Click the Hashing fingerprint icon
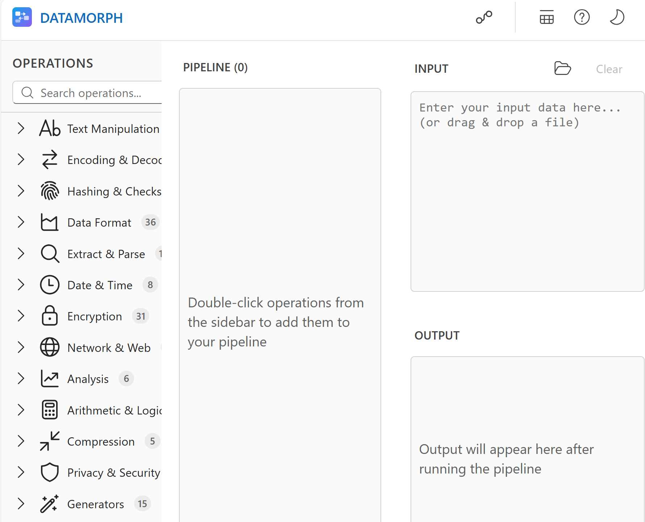645x522 pixels. pyautogui.click(x=50, y=191)
